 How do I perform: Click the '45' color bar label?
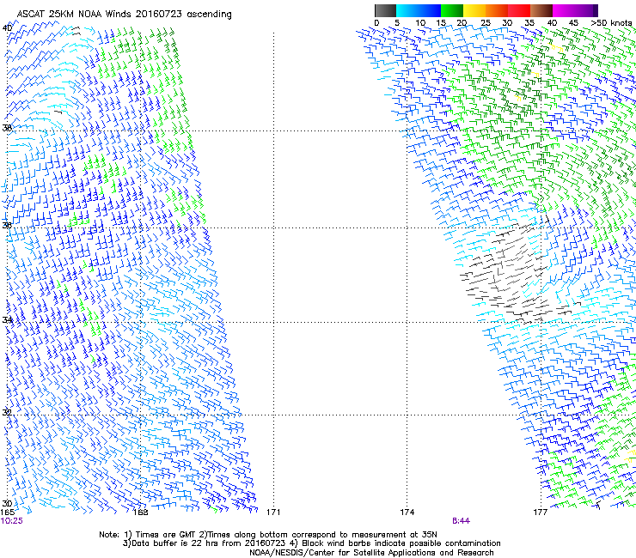coord(573,23)
